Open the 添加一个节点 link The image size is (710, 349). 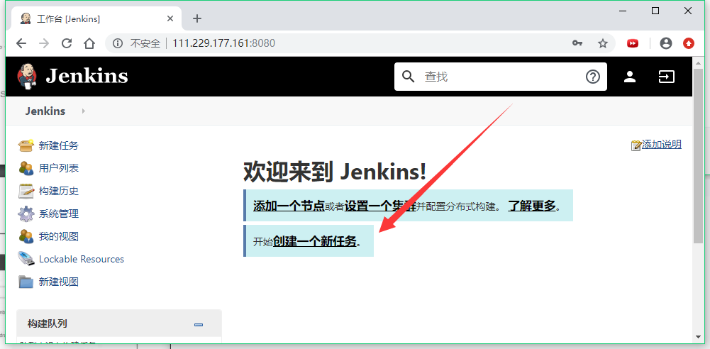pos(289,206)
